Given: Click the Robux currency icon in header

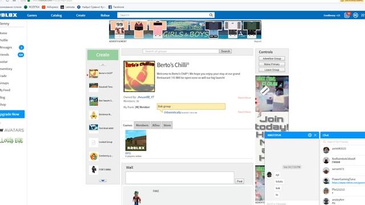Looking at the screenshot, I should [x=355, y=15].
